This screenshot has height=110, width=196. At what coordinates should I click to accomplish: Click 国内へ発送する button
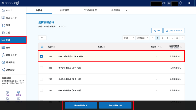coord(81,105)
